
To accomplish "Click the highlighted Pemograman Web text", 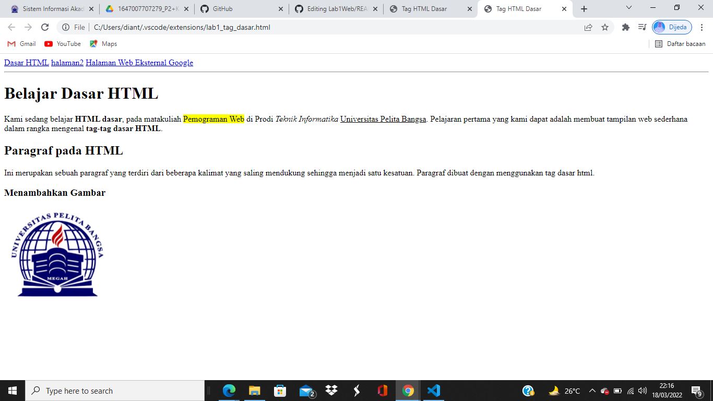I will (213, 119).
